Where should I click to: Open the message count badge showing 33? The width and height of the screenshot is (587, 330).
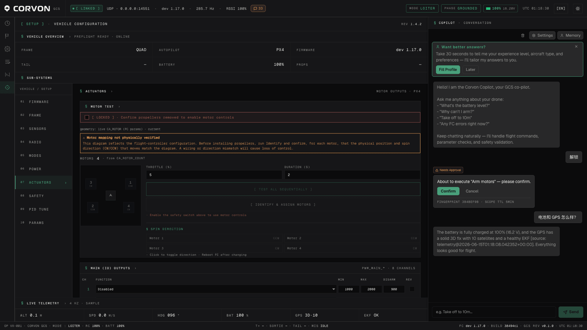tap(258, 8)
